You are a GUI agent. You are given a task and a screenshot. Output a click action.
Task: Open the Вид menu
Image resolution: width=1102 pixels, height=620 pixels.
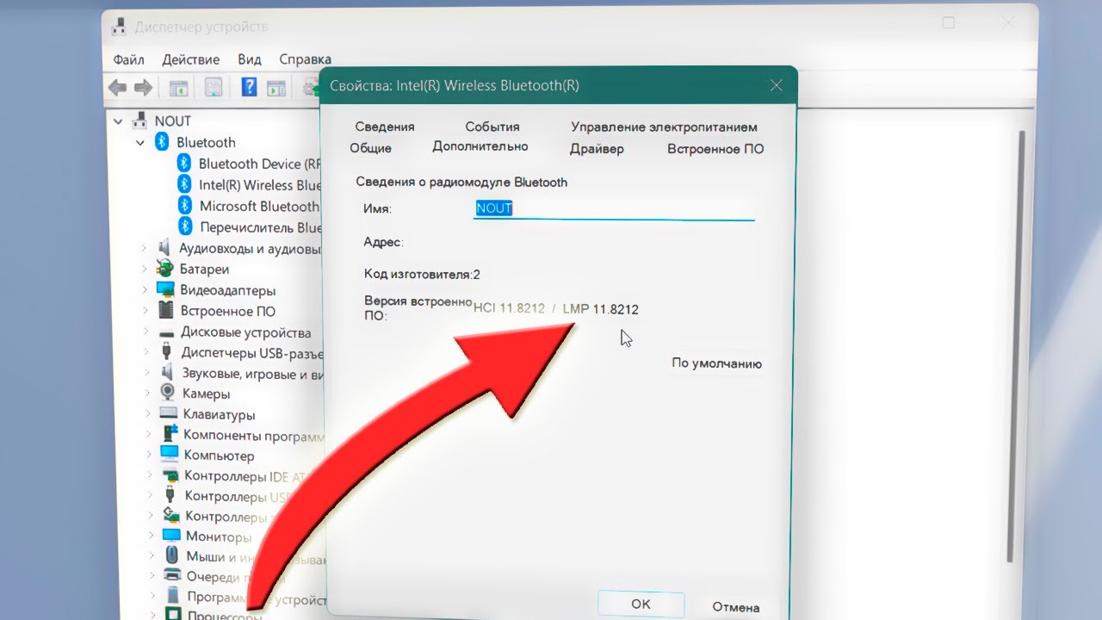[x=250, y=59]
